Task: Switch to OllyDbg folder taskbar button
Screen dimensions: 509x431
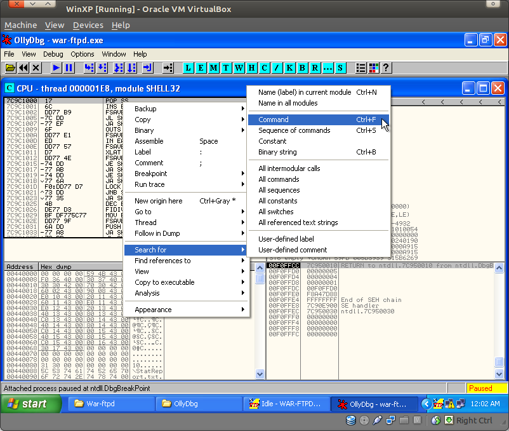Action: coord(199,404)
